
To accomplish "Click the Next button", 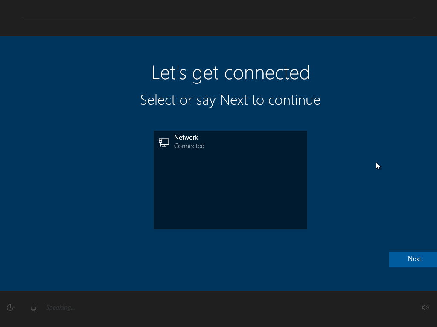I will coord(413,259).
